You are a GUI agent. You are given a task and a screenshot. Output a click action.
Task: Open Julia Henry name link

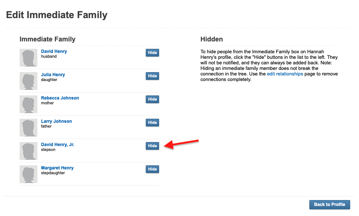53,75
